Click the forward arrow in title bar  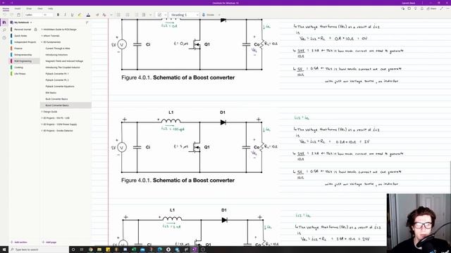(x=12, y=3)
